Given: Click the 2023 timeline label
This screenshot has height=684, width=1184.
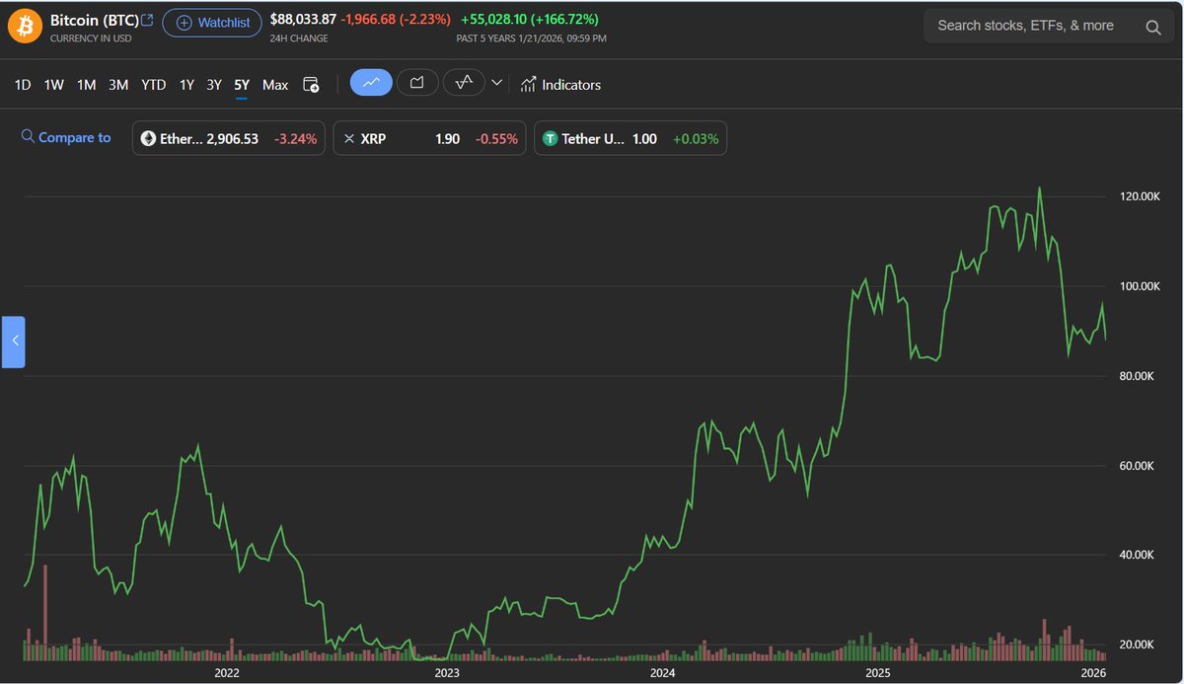Looking at the screenshot, I should (447, 672).
